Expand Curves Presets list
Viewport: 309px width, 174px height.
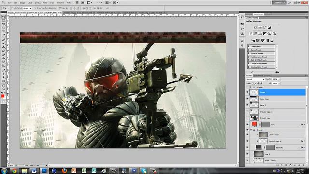click(x=249, y=50)
